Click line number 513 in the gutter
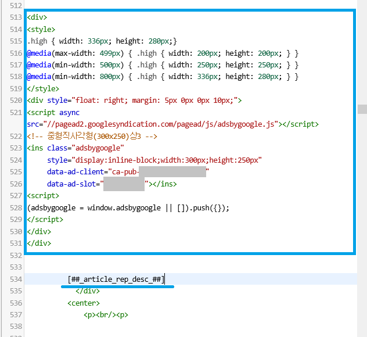367x337 pixels. coord(16,17)
